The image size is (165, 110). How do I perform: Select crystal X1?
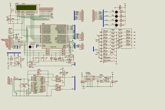[x=12, y=59]
